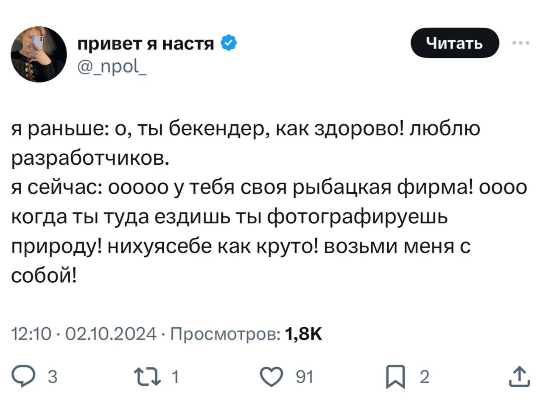The height and width of the screenshot is (416, 543).
Task: Open the share options icon
Action: coord(519,377)
